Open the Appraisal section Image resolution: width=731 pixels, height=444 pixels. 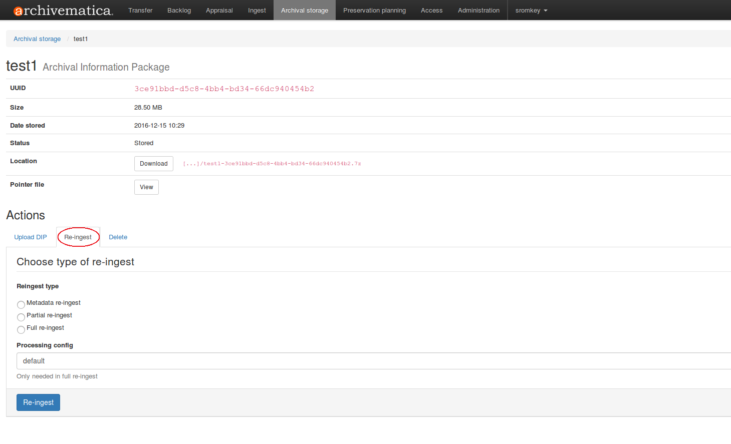tap(219, 11)
